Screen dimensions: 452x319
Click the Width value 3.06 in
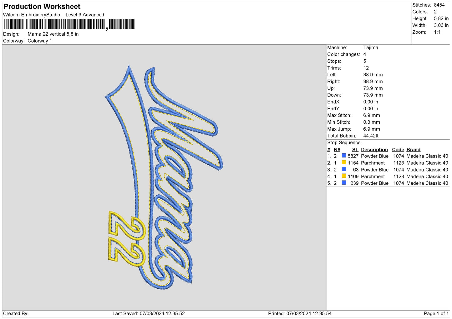click(441, 25)
